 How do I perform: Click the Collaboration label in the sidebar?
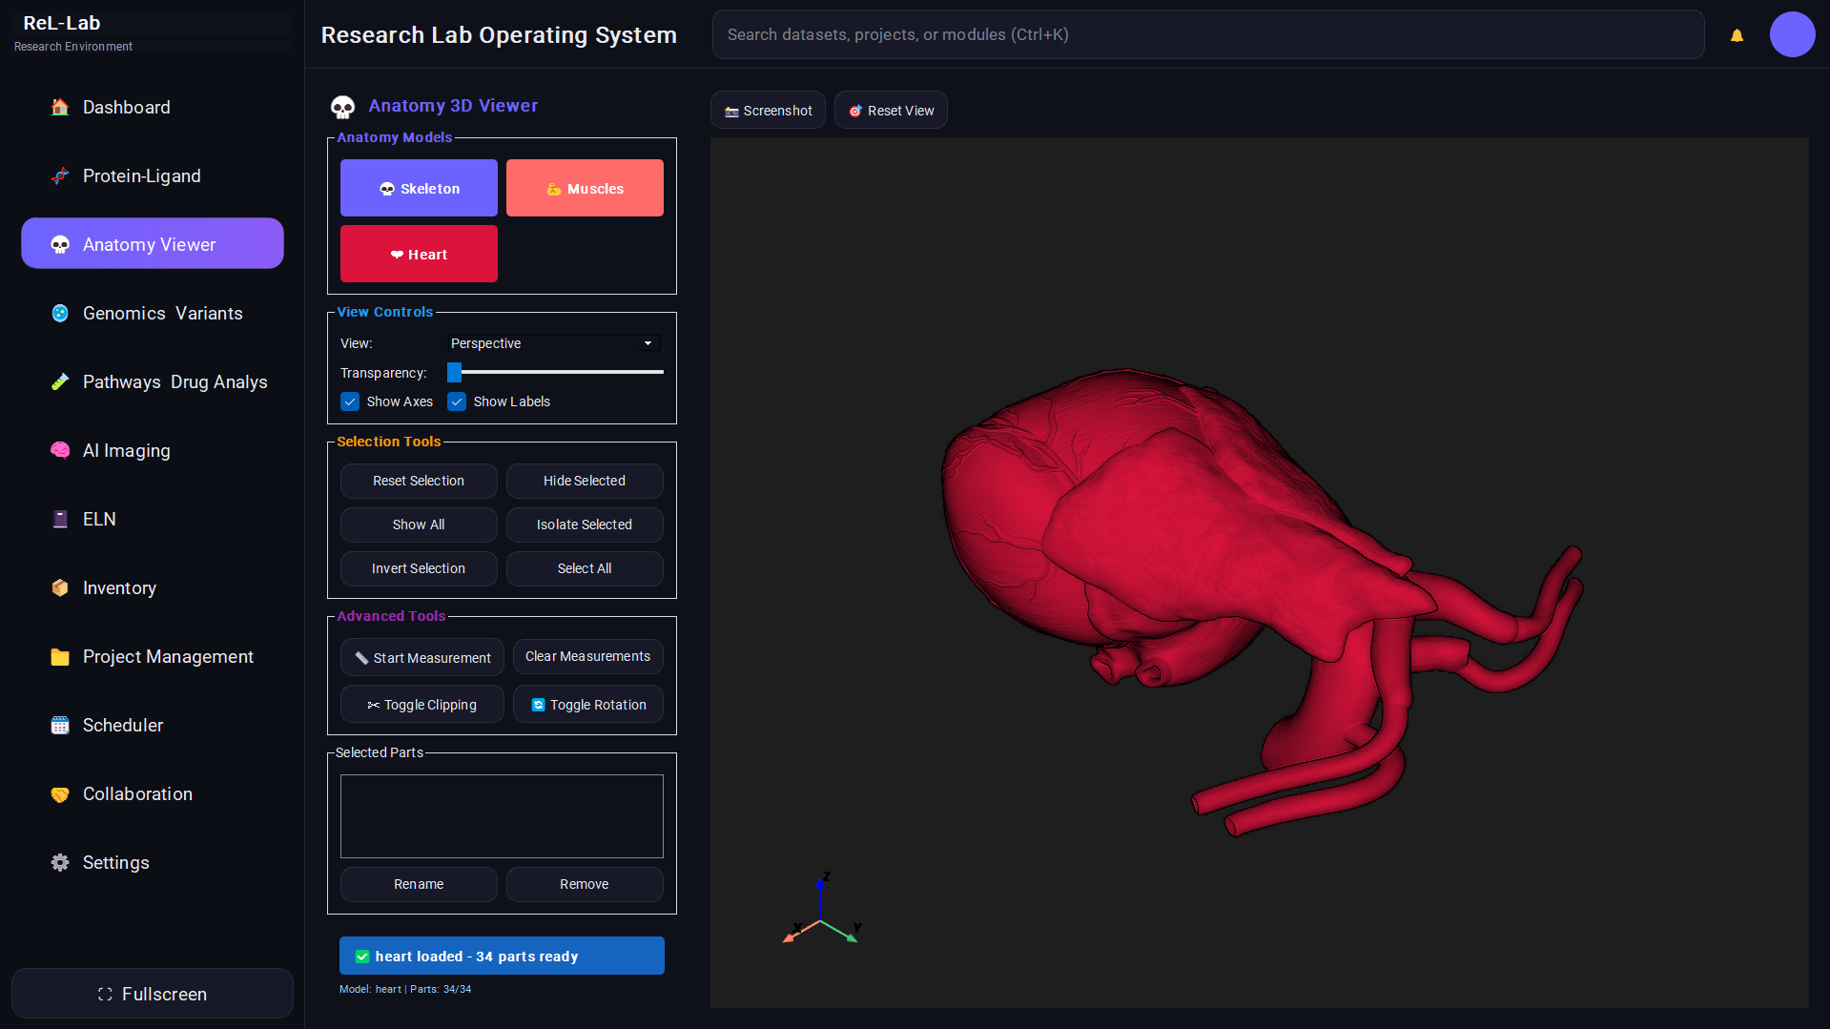pos(137,794)
